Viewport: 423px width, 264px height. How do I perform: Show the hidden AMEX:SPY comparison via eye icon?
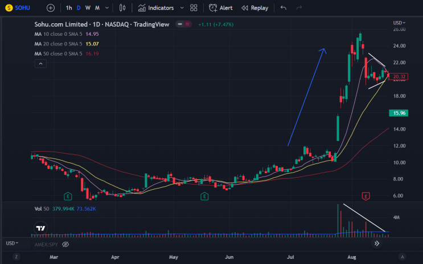(65, 244)
